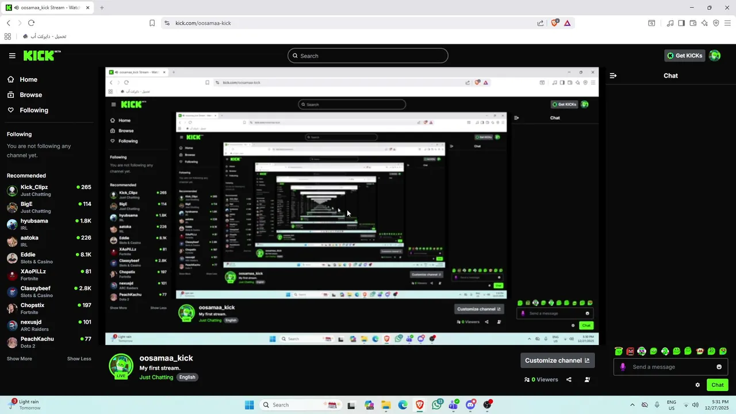Click Customize channel button
Viewport: 736px width, 414px height.
click(x=557, y=361)
